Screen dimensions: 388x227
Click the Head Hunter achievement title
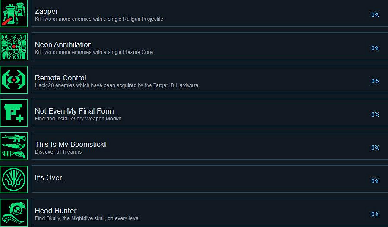coord(56,211)
